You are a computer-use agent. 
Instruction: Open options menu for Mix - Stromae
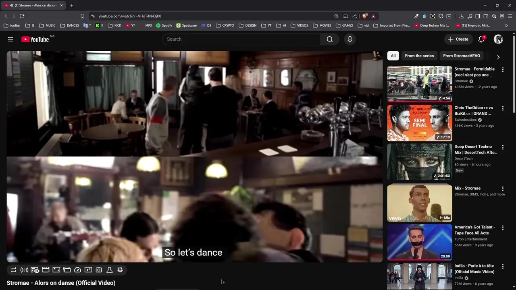click(x=503, y=189)
